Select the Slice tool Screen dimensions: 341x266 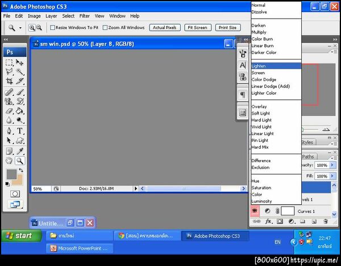[20, 81]
